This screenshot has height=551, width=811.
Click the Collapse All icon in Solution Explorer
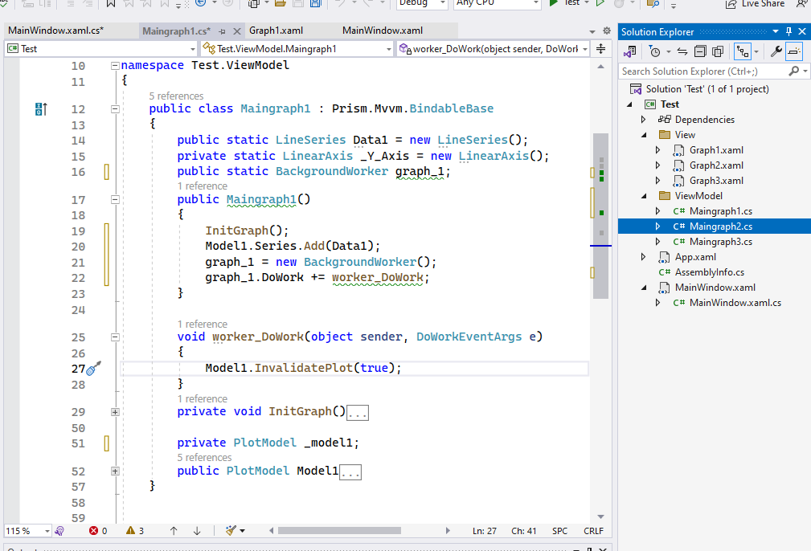[700, 52]
